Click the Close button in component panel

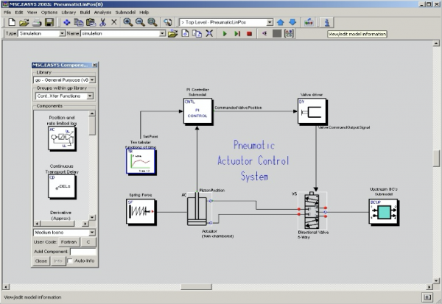[x=41, y=261]
